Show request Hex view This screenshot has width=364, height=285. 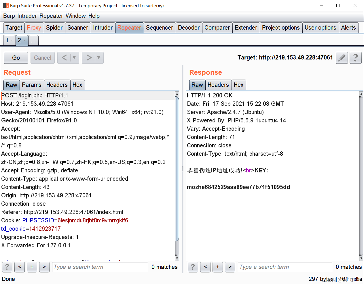click(x=77, y=85)
